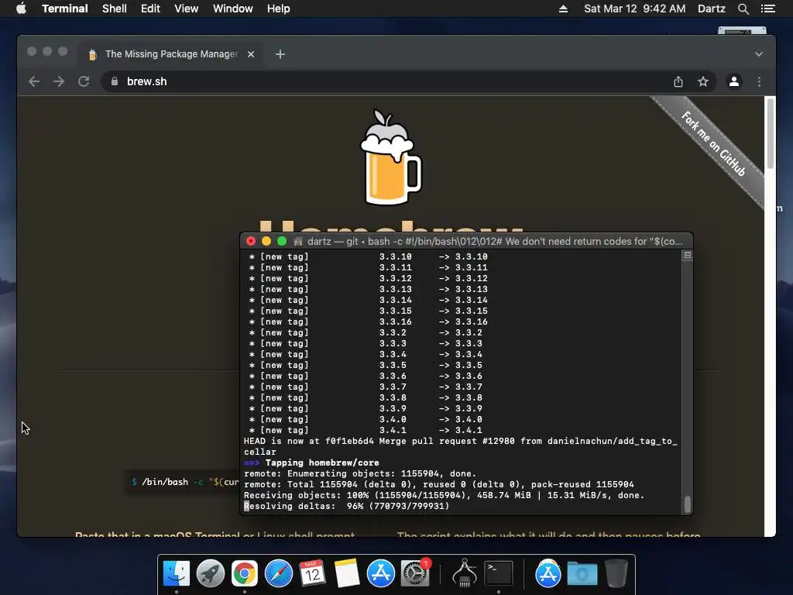This screenshot has width=793, height=595.
Task: Open Terminal from the Dock
Action: point(499,573)
